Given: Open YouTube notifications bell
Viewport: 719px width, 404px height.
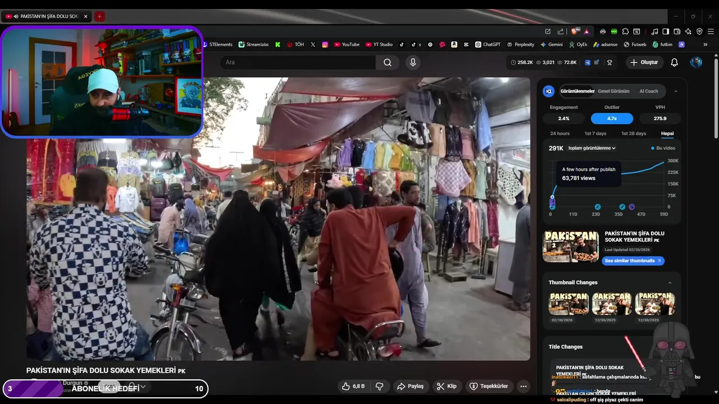Looking at the screenshot, I should tap(675, 62).
